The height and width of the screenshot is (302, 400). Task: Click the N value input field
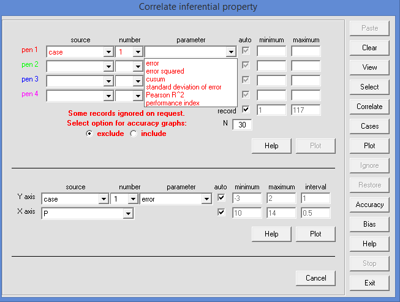click(x=242, y=124)
